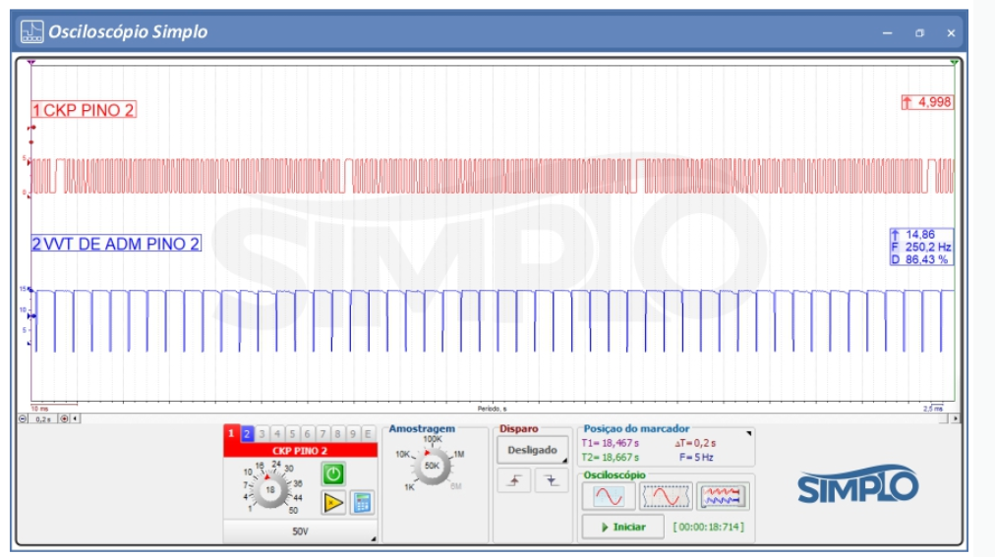Click the 2,5 ms scale indicator
Viewport: 995px width, 557px height.
click(x=933, y=408)
